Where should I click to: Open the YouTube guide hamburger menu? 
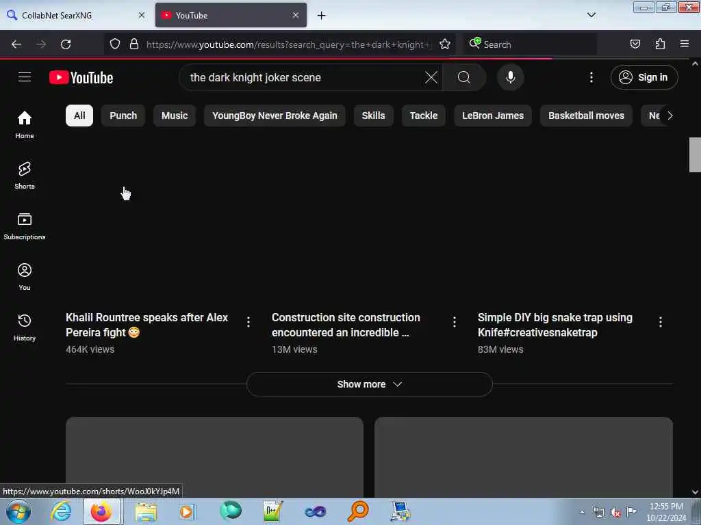pyautogui.click(x=25, y=77)
